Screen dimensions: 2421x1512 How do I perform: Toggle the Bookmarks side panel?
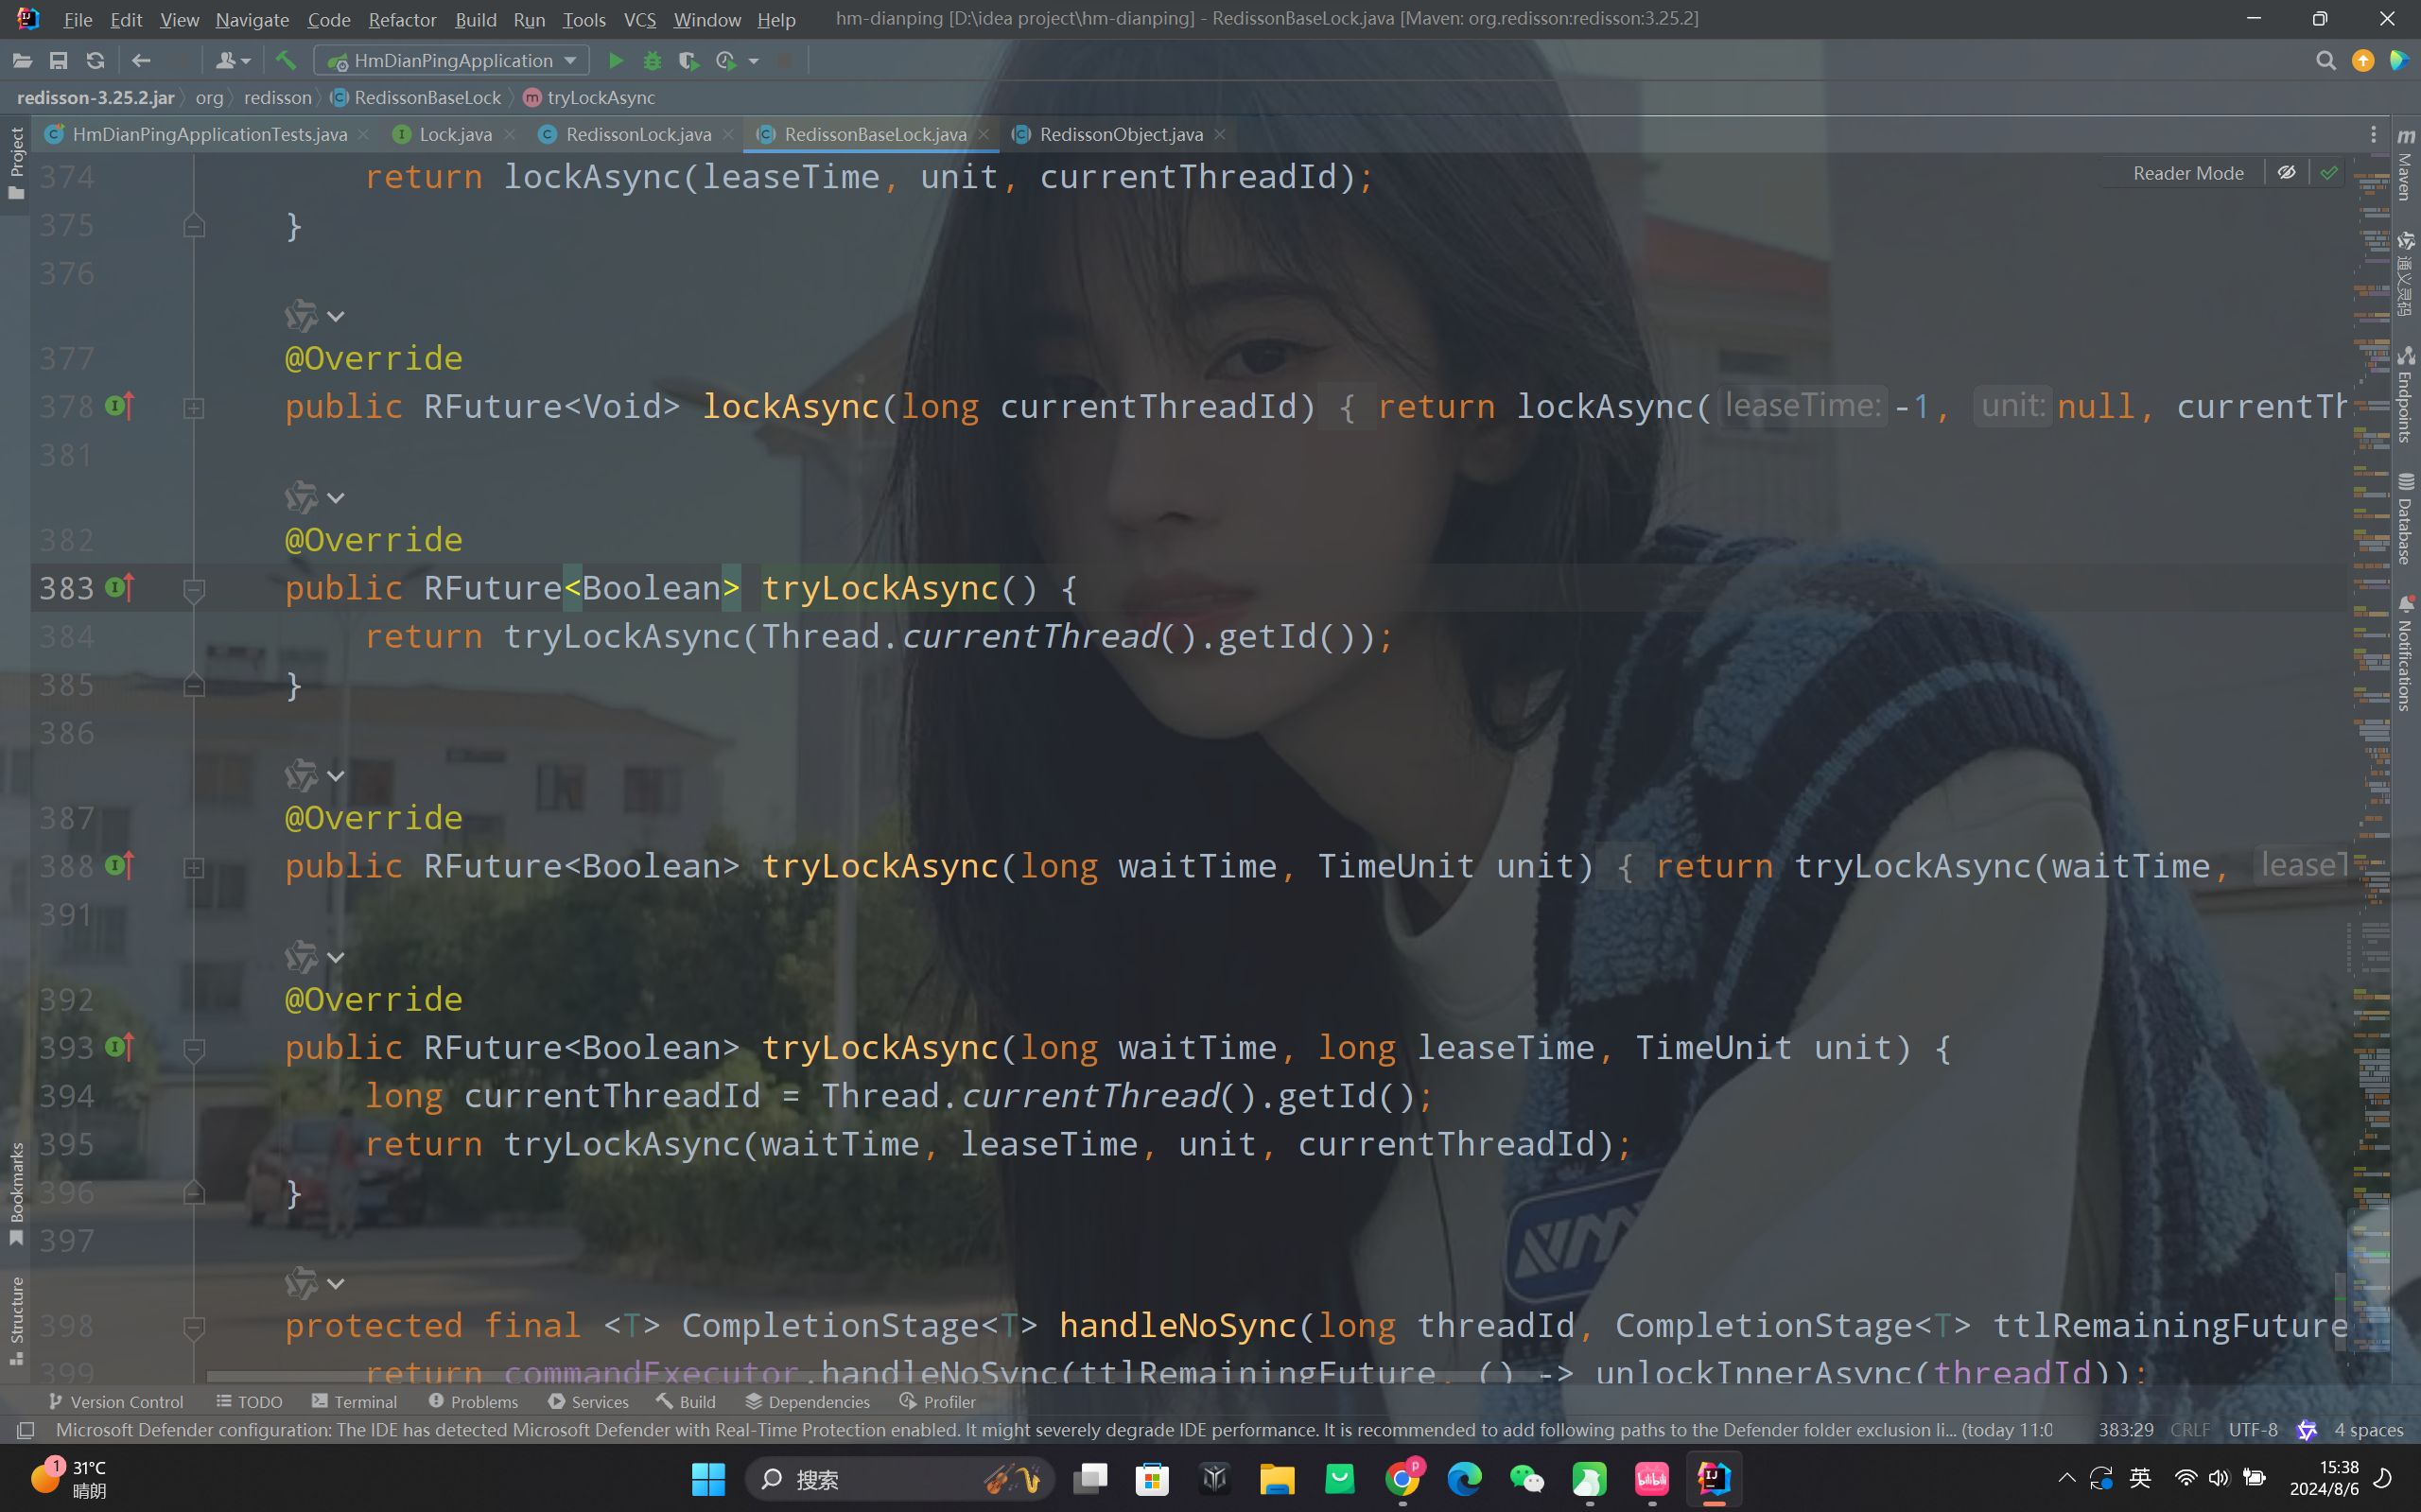[x=16, y=1192]
